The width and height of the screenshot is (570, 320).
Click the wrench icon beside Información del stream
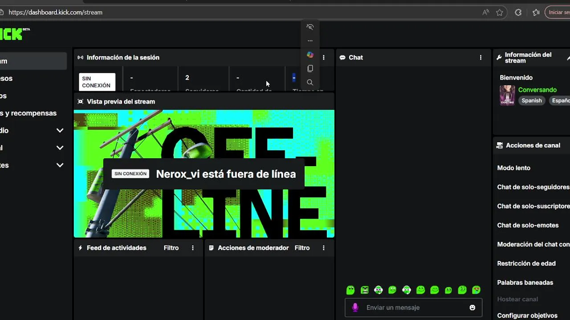[499, 58]
